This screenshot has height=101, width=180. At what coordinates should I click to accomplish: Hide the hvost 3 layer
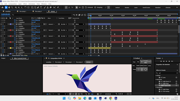(1, 36)
